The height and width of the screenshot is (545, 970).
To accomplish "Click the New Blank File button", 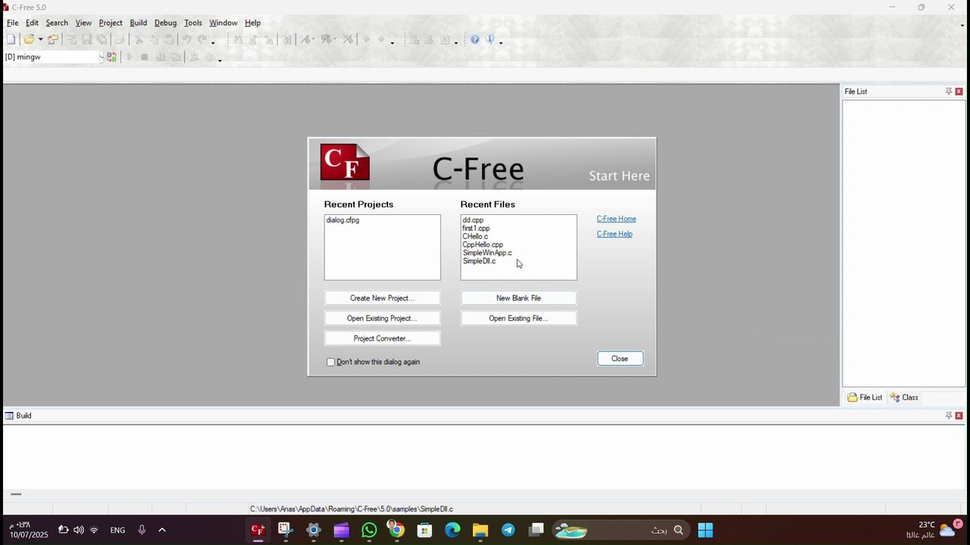I will pyautogui.click(x=518, y=298).
